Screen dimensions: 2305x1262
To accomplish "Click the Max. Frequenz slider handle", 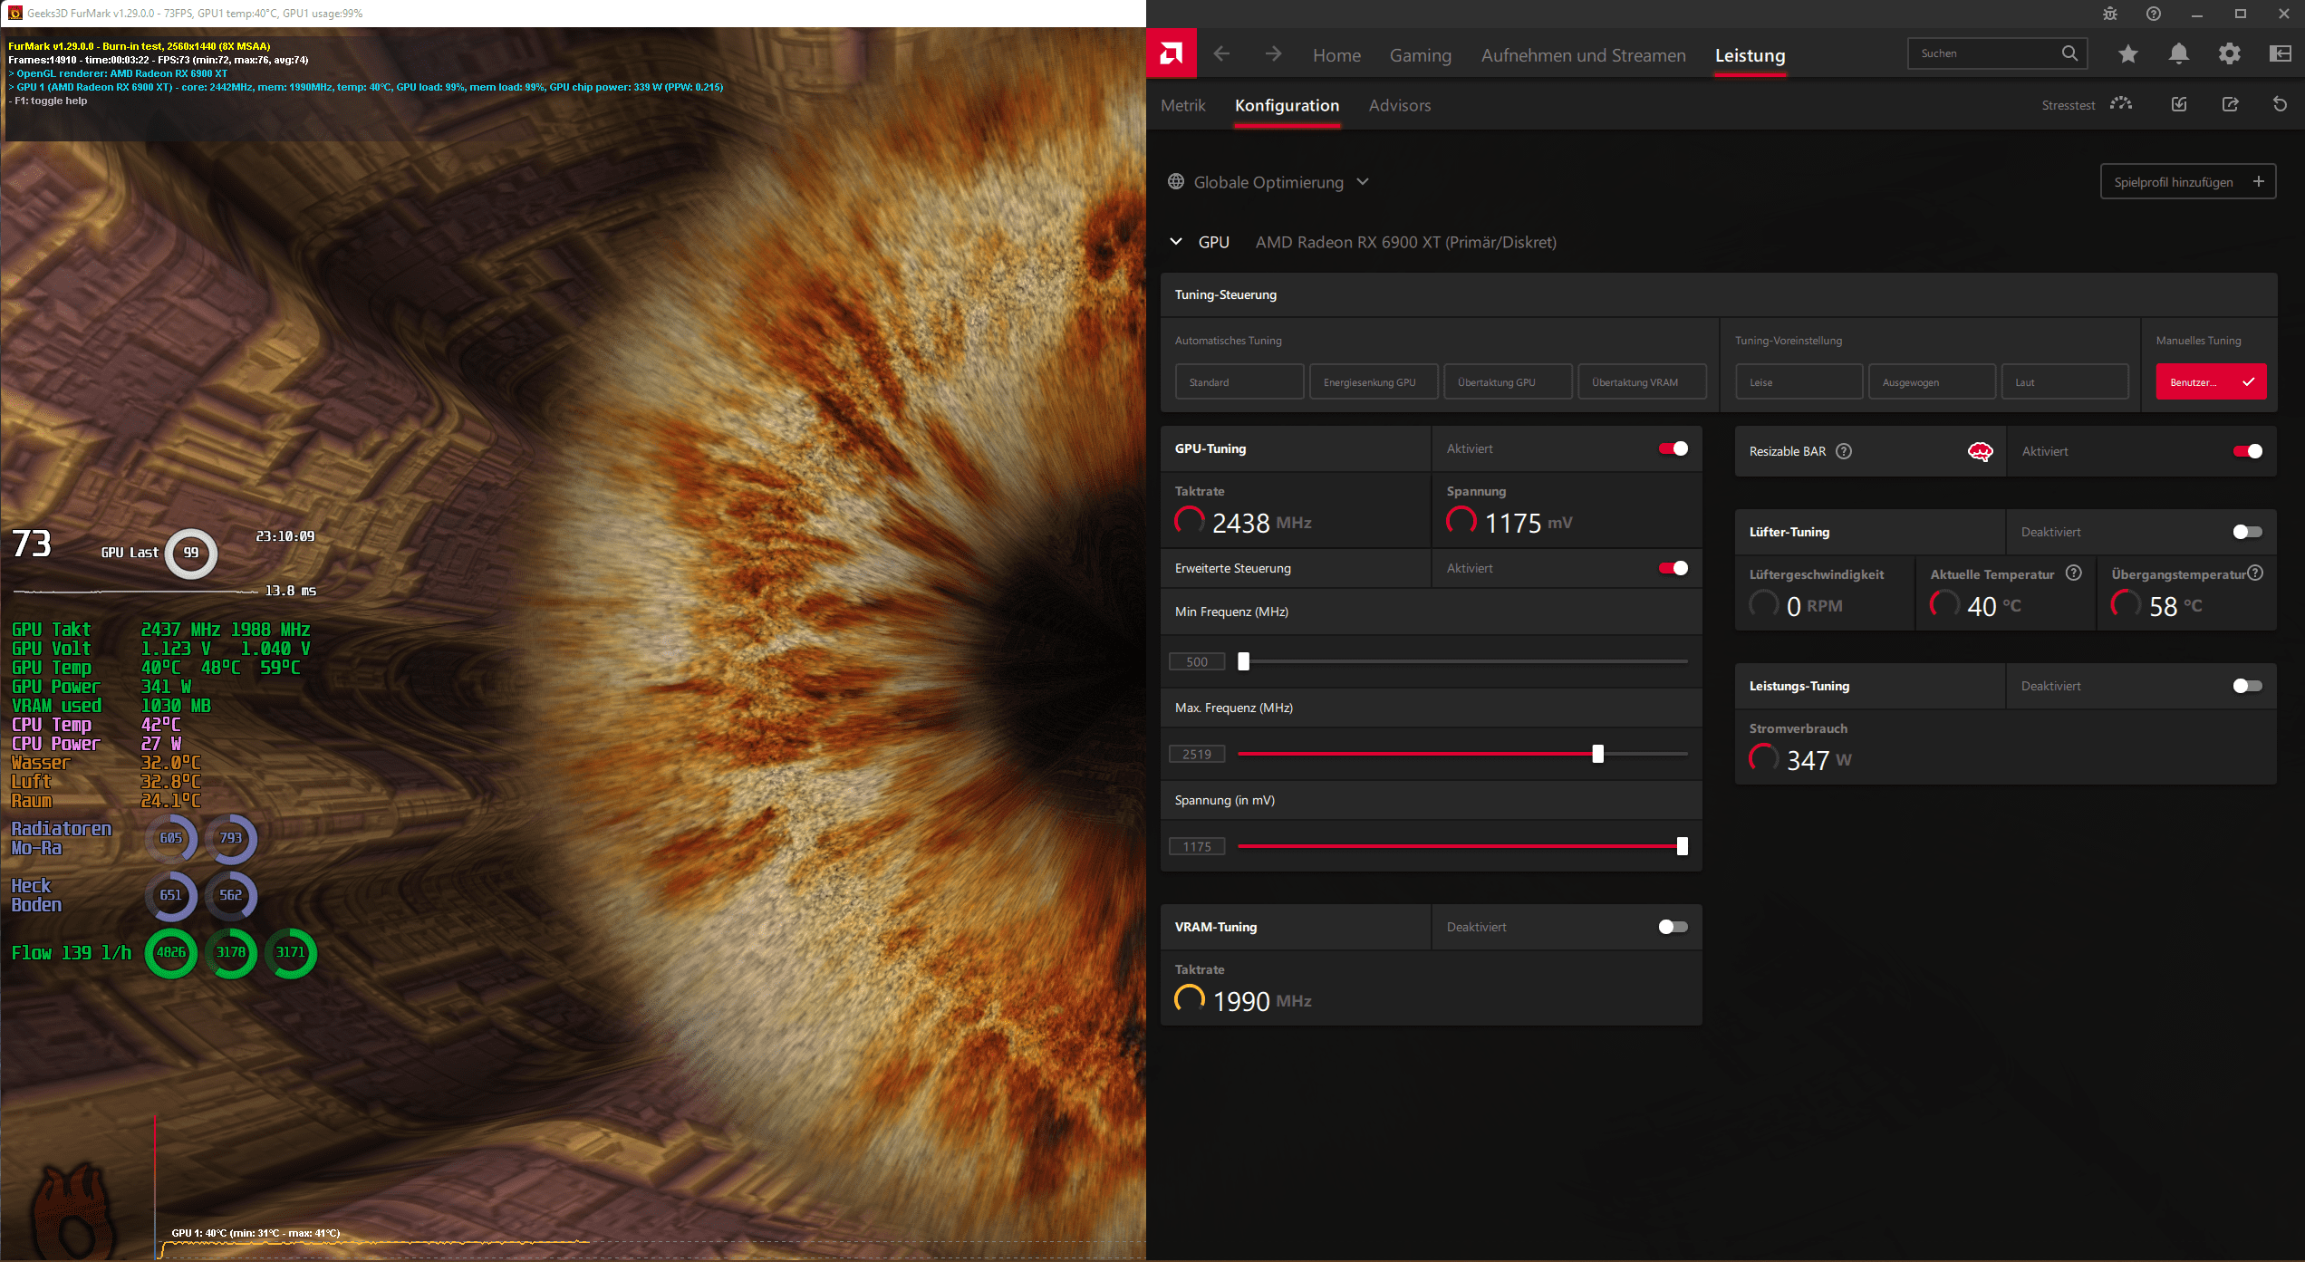I will 1597,754.
